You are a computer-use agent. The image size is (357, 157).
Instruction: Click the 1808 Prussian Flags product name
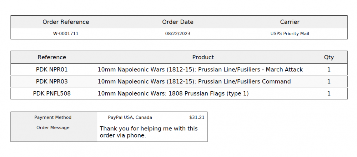[x=173, y=94]
